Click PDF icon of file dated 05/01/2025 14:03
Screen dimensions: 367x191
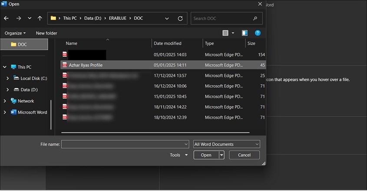click(65, 54)
